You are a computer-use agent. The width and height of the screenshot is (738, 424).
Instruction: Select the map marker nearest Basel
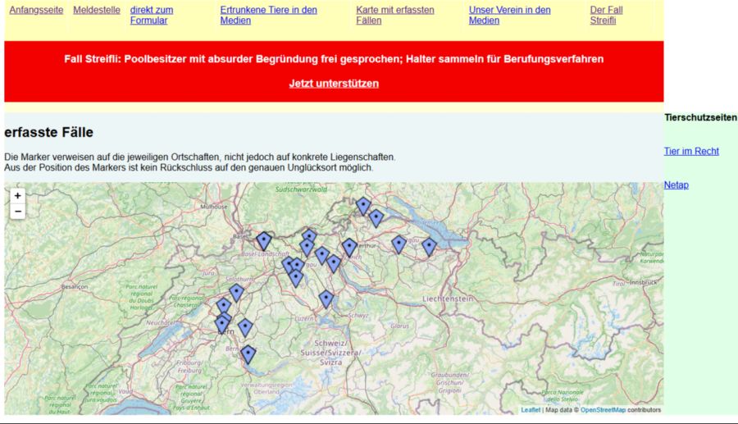point(264,241)
